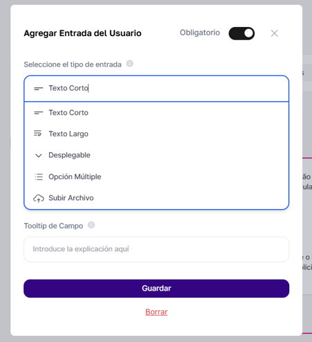312x342 pixels.
Task: Click the short-text icon in the selected field
Action: pos(38,88)
